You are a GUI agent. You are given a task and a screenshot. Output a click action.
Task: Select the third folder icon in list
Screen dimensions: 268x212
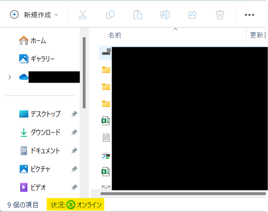(106, 104)
